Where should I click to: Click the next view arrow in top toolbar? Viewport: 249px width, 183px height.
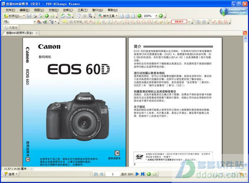[x=52, y=16]
